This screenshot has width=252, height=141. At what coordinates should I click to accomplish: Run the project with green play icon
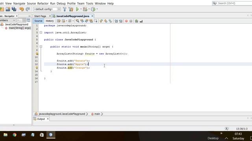coord(77,9)
